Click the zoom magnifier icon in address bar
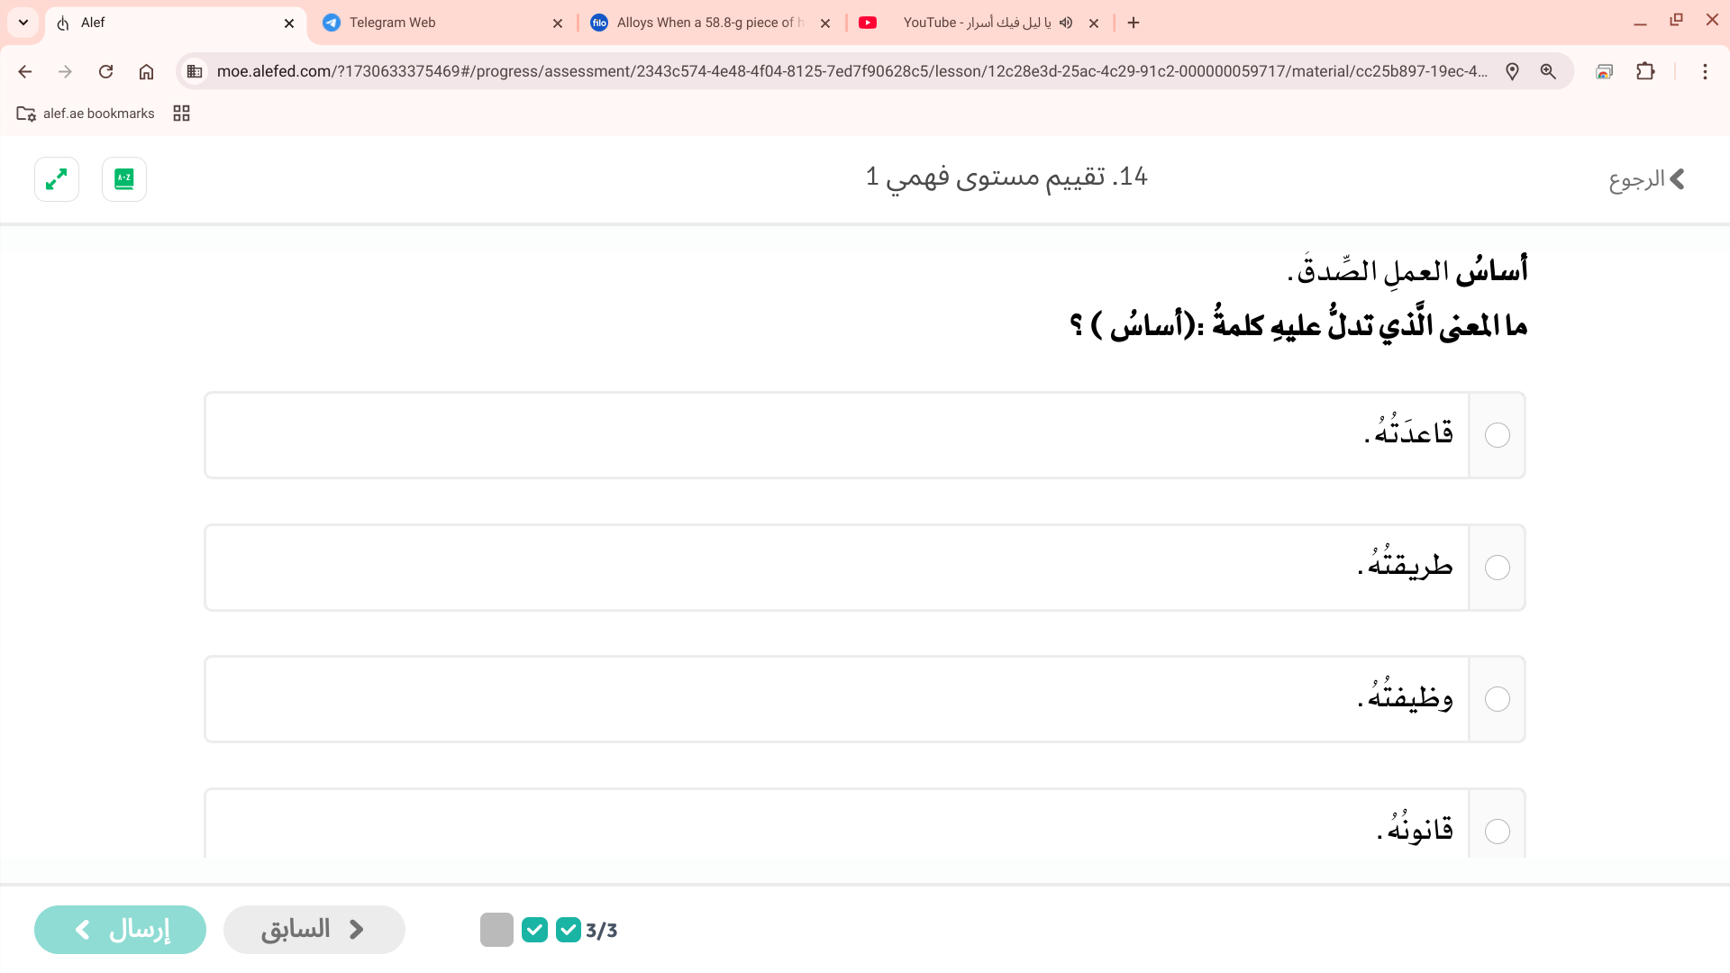 1548,71
